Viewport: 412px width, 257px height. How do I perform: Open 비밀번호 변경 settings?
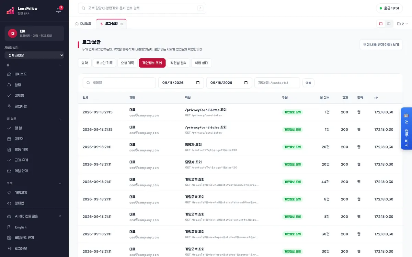[x=34, y=238]
